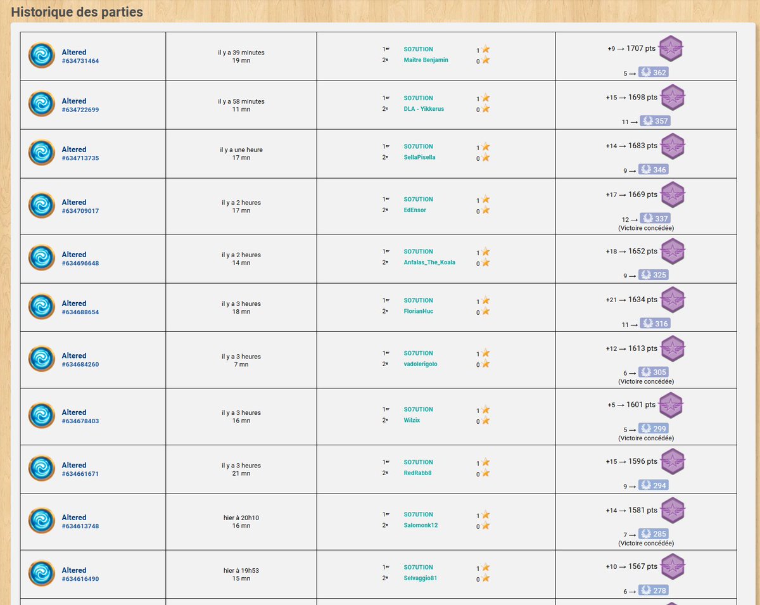Open the Altered game icon for table #634731464
The width and height of the screenshot is (760, 605).
[42, 56]
